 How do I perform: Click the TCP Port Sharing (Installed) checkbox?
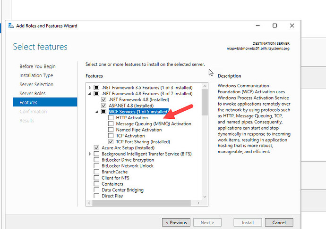click(111, 142)
